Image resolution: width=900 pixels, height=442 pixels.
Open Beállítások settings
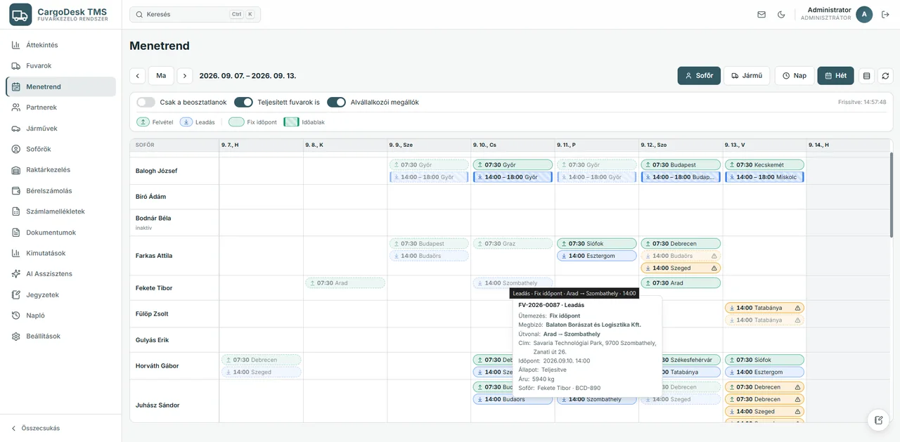[x=60, y=337]
